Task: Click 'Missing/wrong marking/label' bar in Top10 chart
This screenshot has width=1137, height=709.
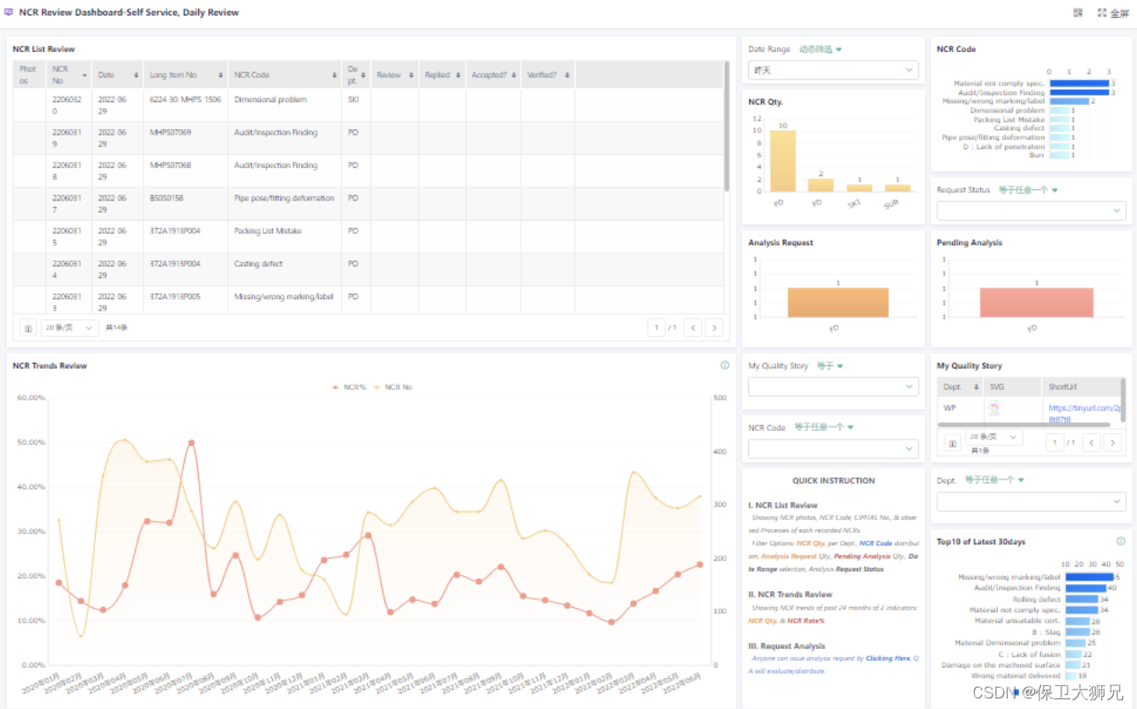Action: click(x=1089, y=577)
